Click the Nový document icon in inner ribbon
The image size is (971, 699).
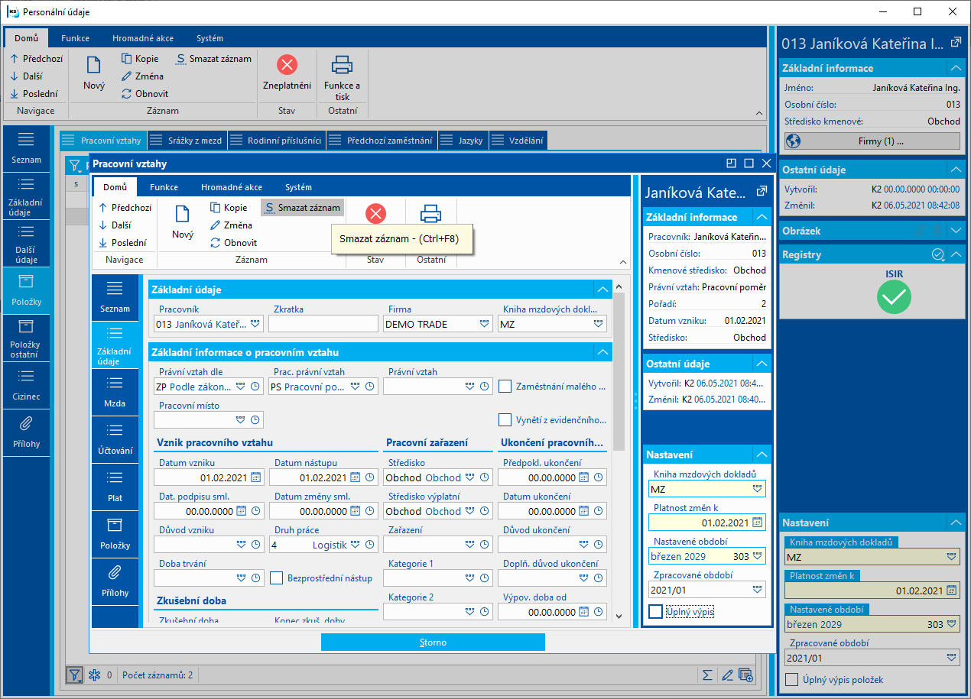click(182, 215)
